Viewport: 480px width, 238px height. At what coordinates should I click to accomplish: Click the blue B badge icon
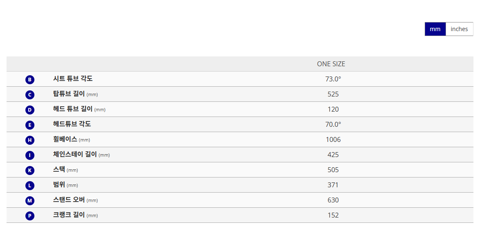pyautogui.click(x=30, y=79)
